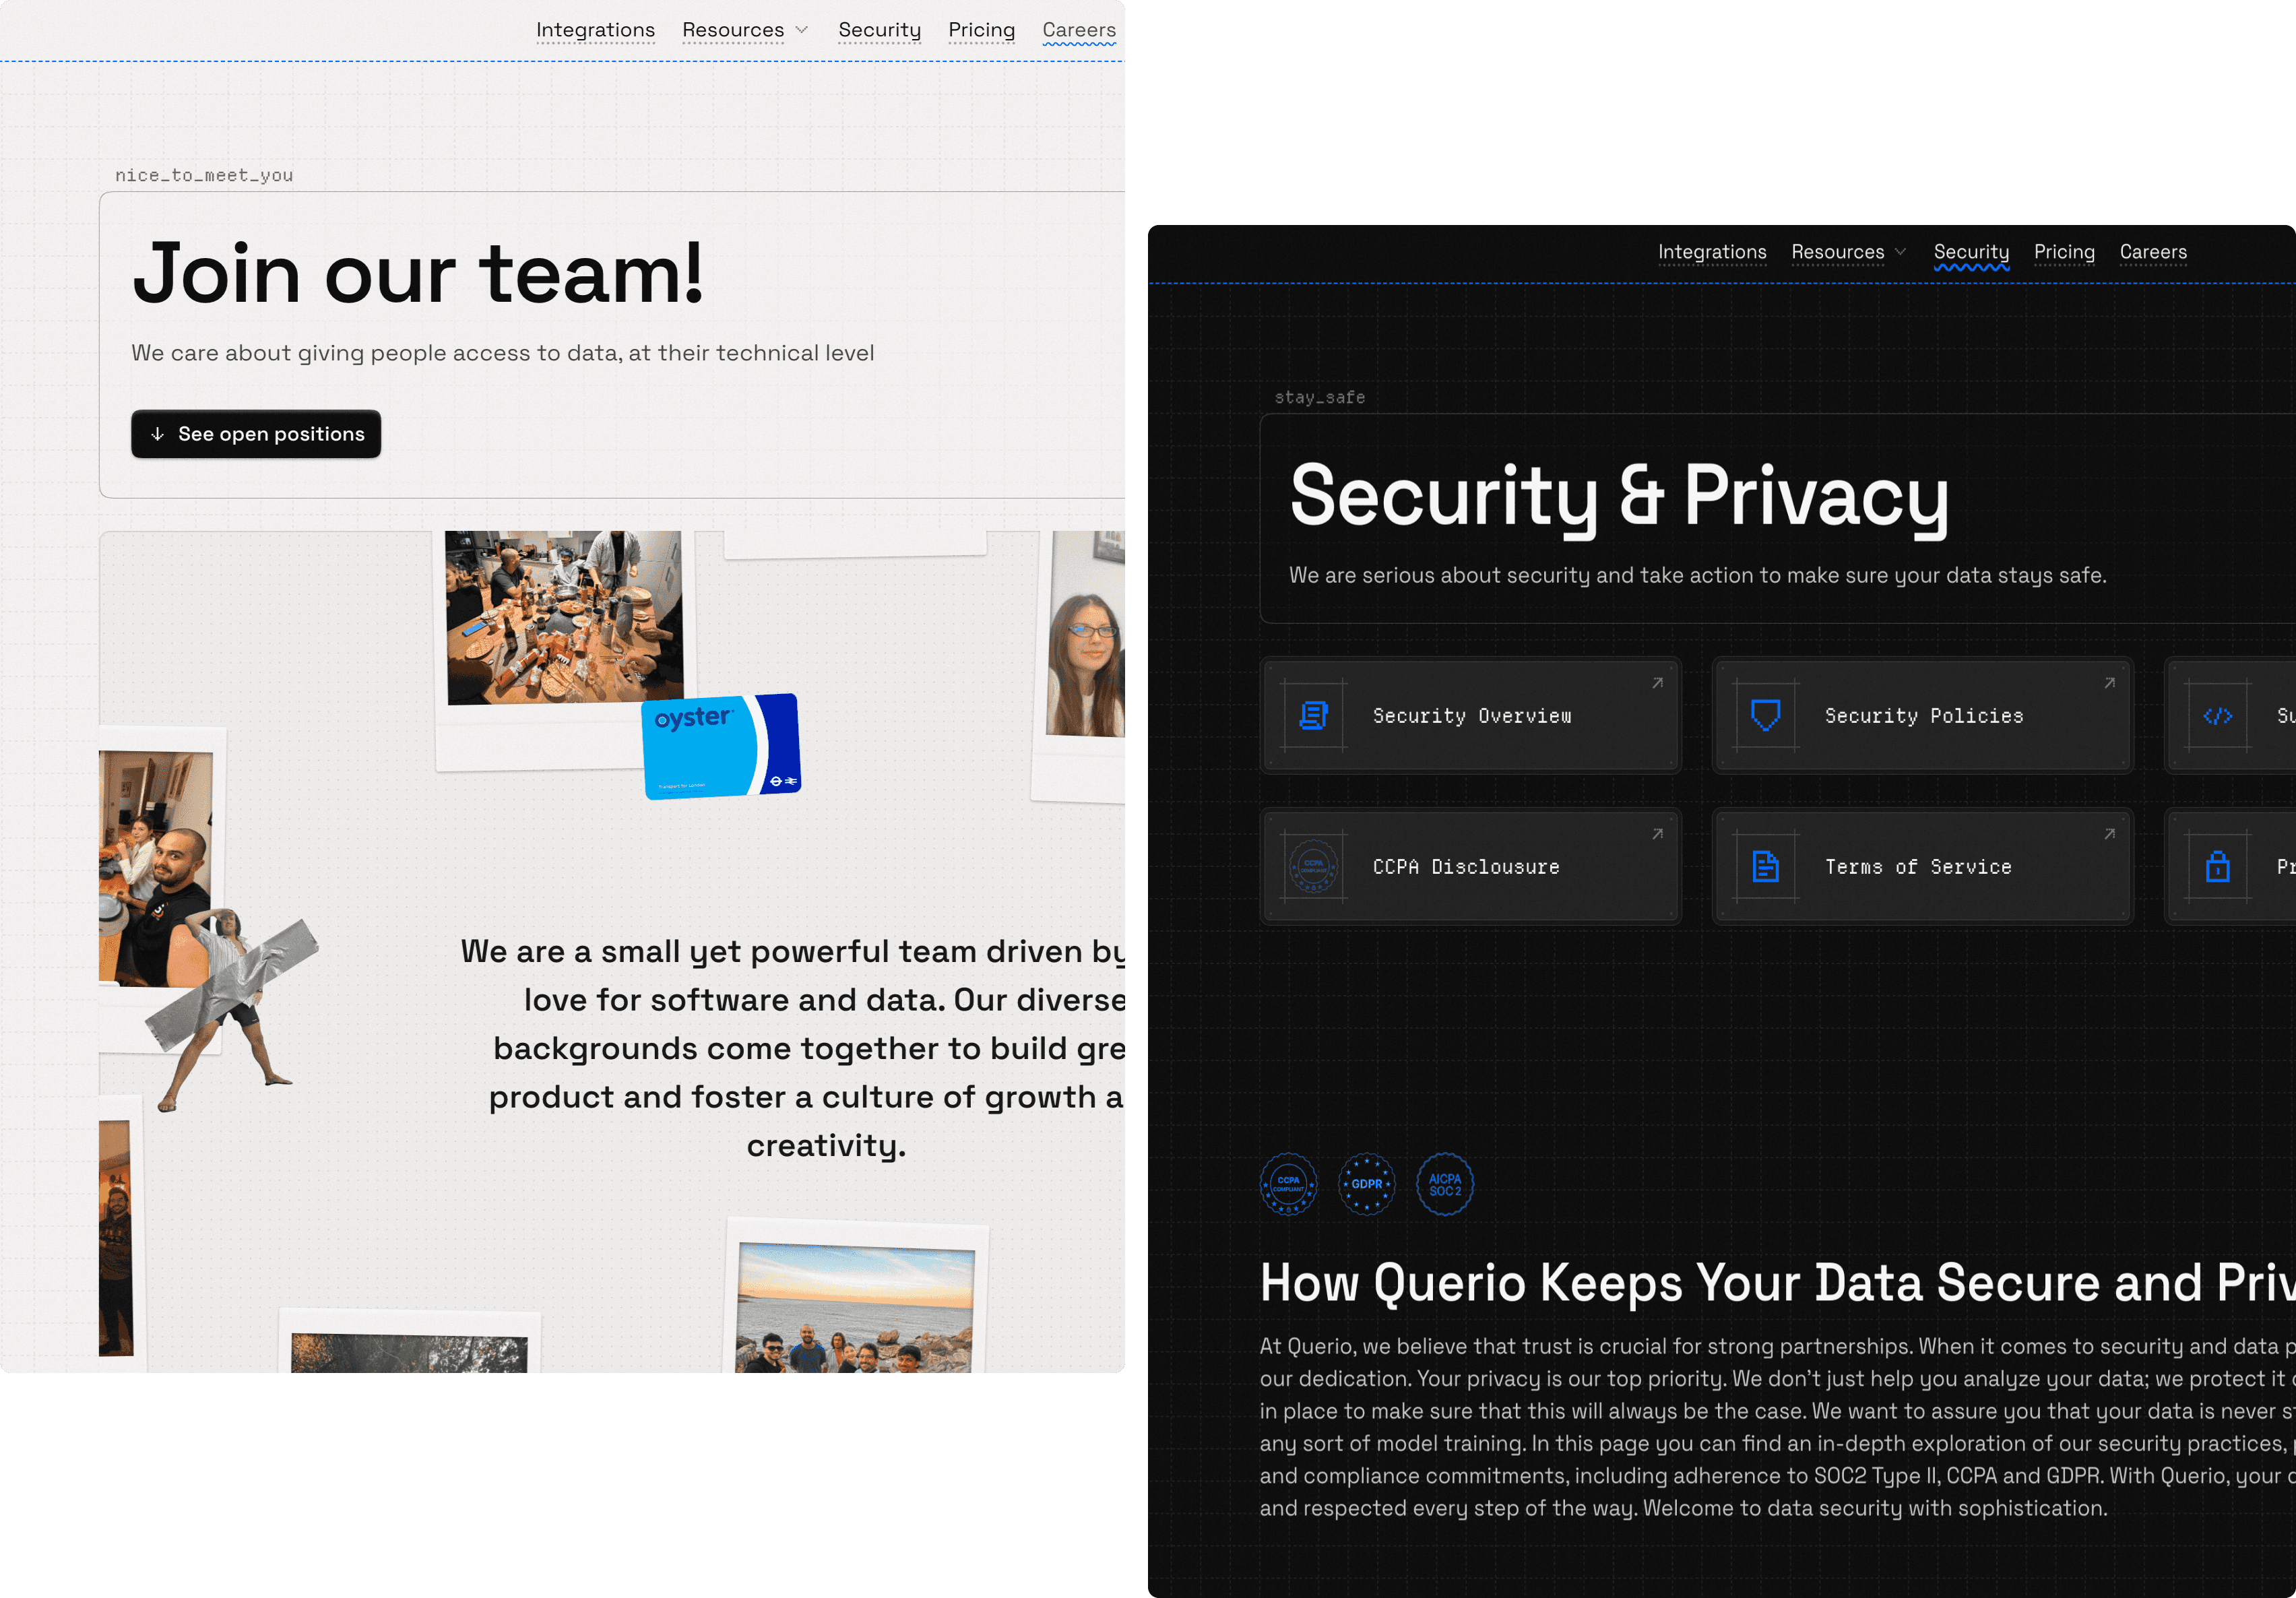Image resolution: width=2296 pixels, height=1598 pixels.
Task: Click the blue padlock icon card
Action: click(2217, 867)
